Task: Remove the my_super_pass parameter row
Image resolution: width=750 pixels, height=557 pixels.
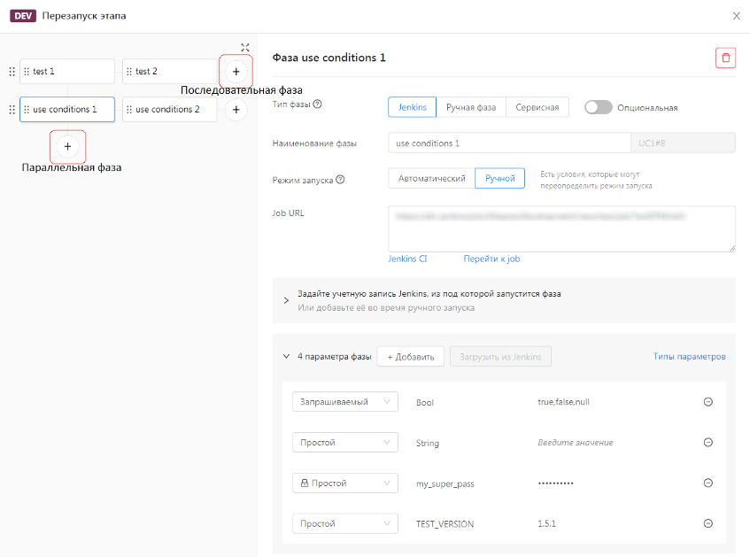Action: [x=708, y=484]
